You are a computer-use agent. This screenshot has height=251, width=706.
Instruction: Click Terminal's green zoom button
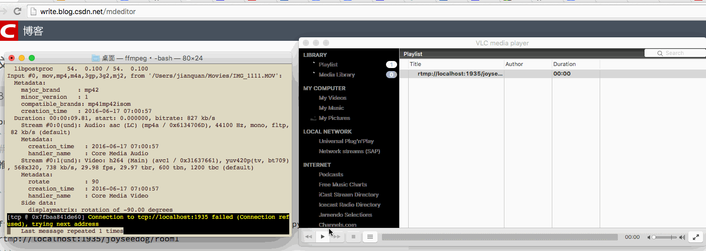(x=32, y=58)
